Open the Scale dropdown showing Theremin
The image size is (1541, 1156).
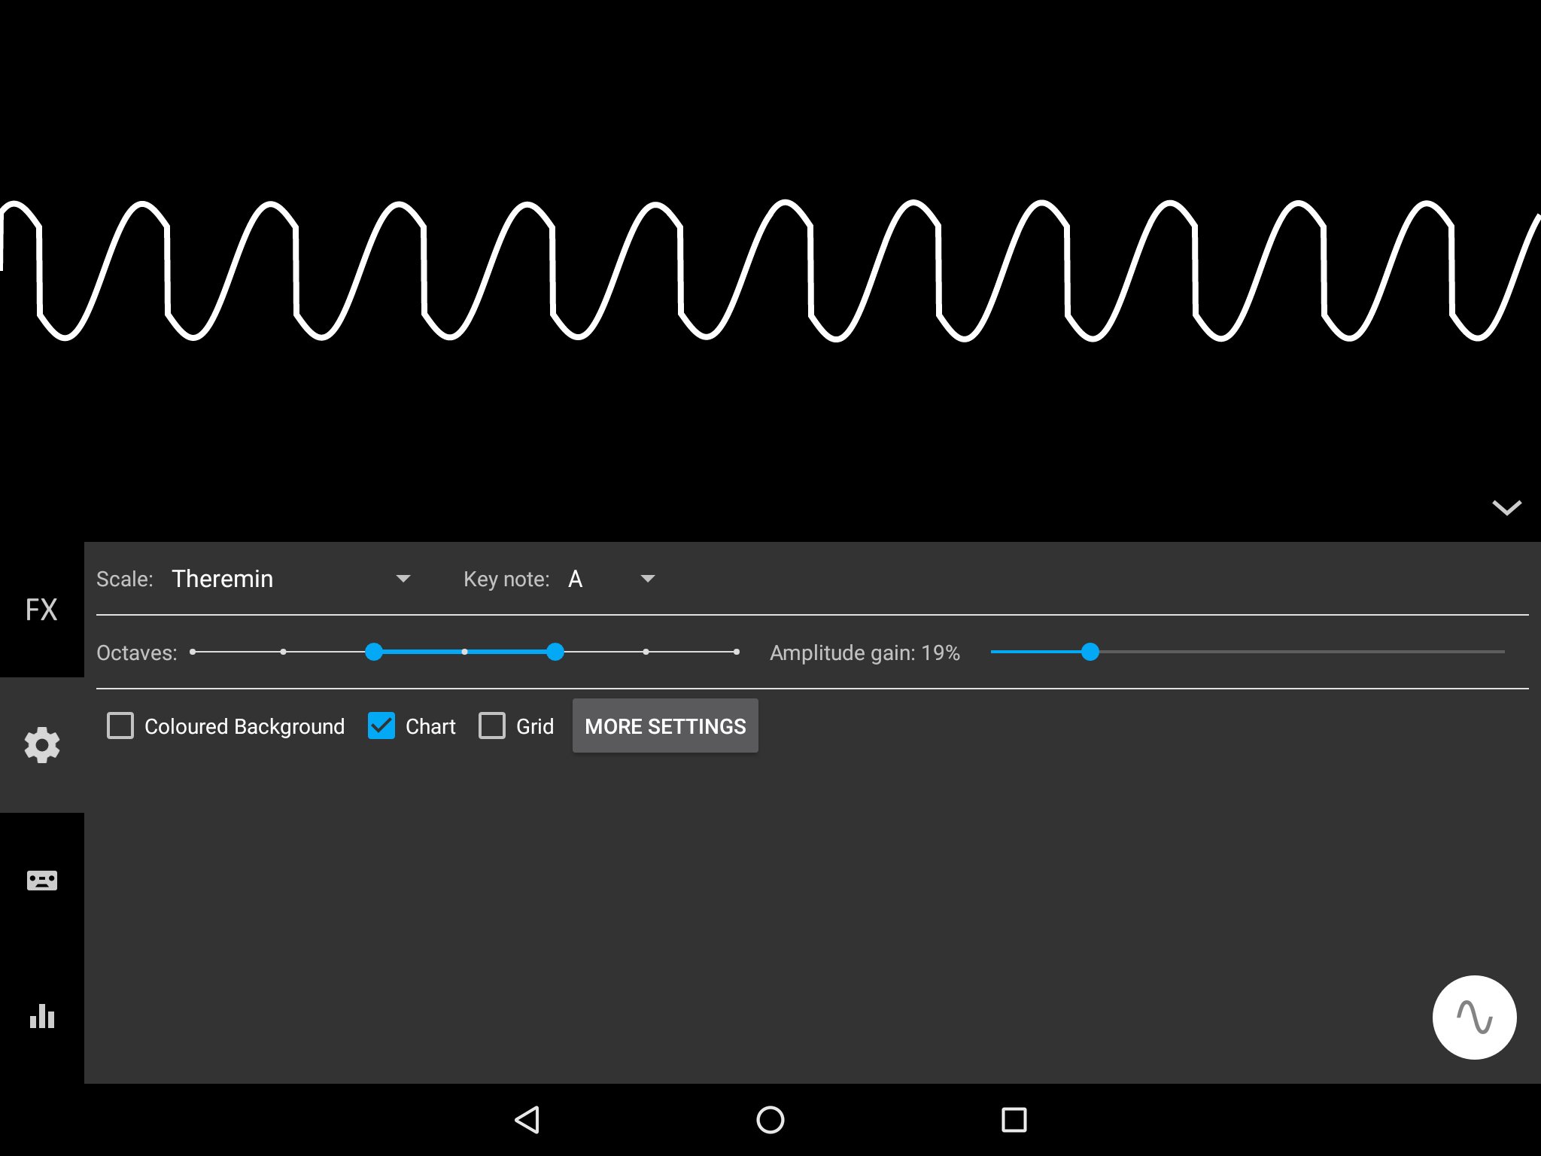tap(290, 579)
